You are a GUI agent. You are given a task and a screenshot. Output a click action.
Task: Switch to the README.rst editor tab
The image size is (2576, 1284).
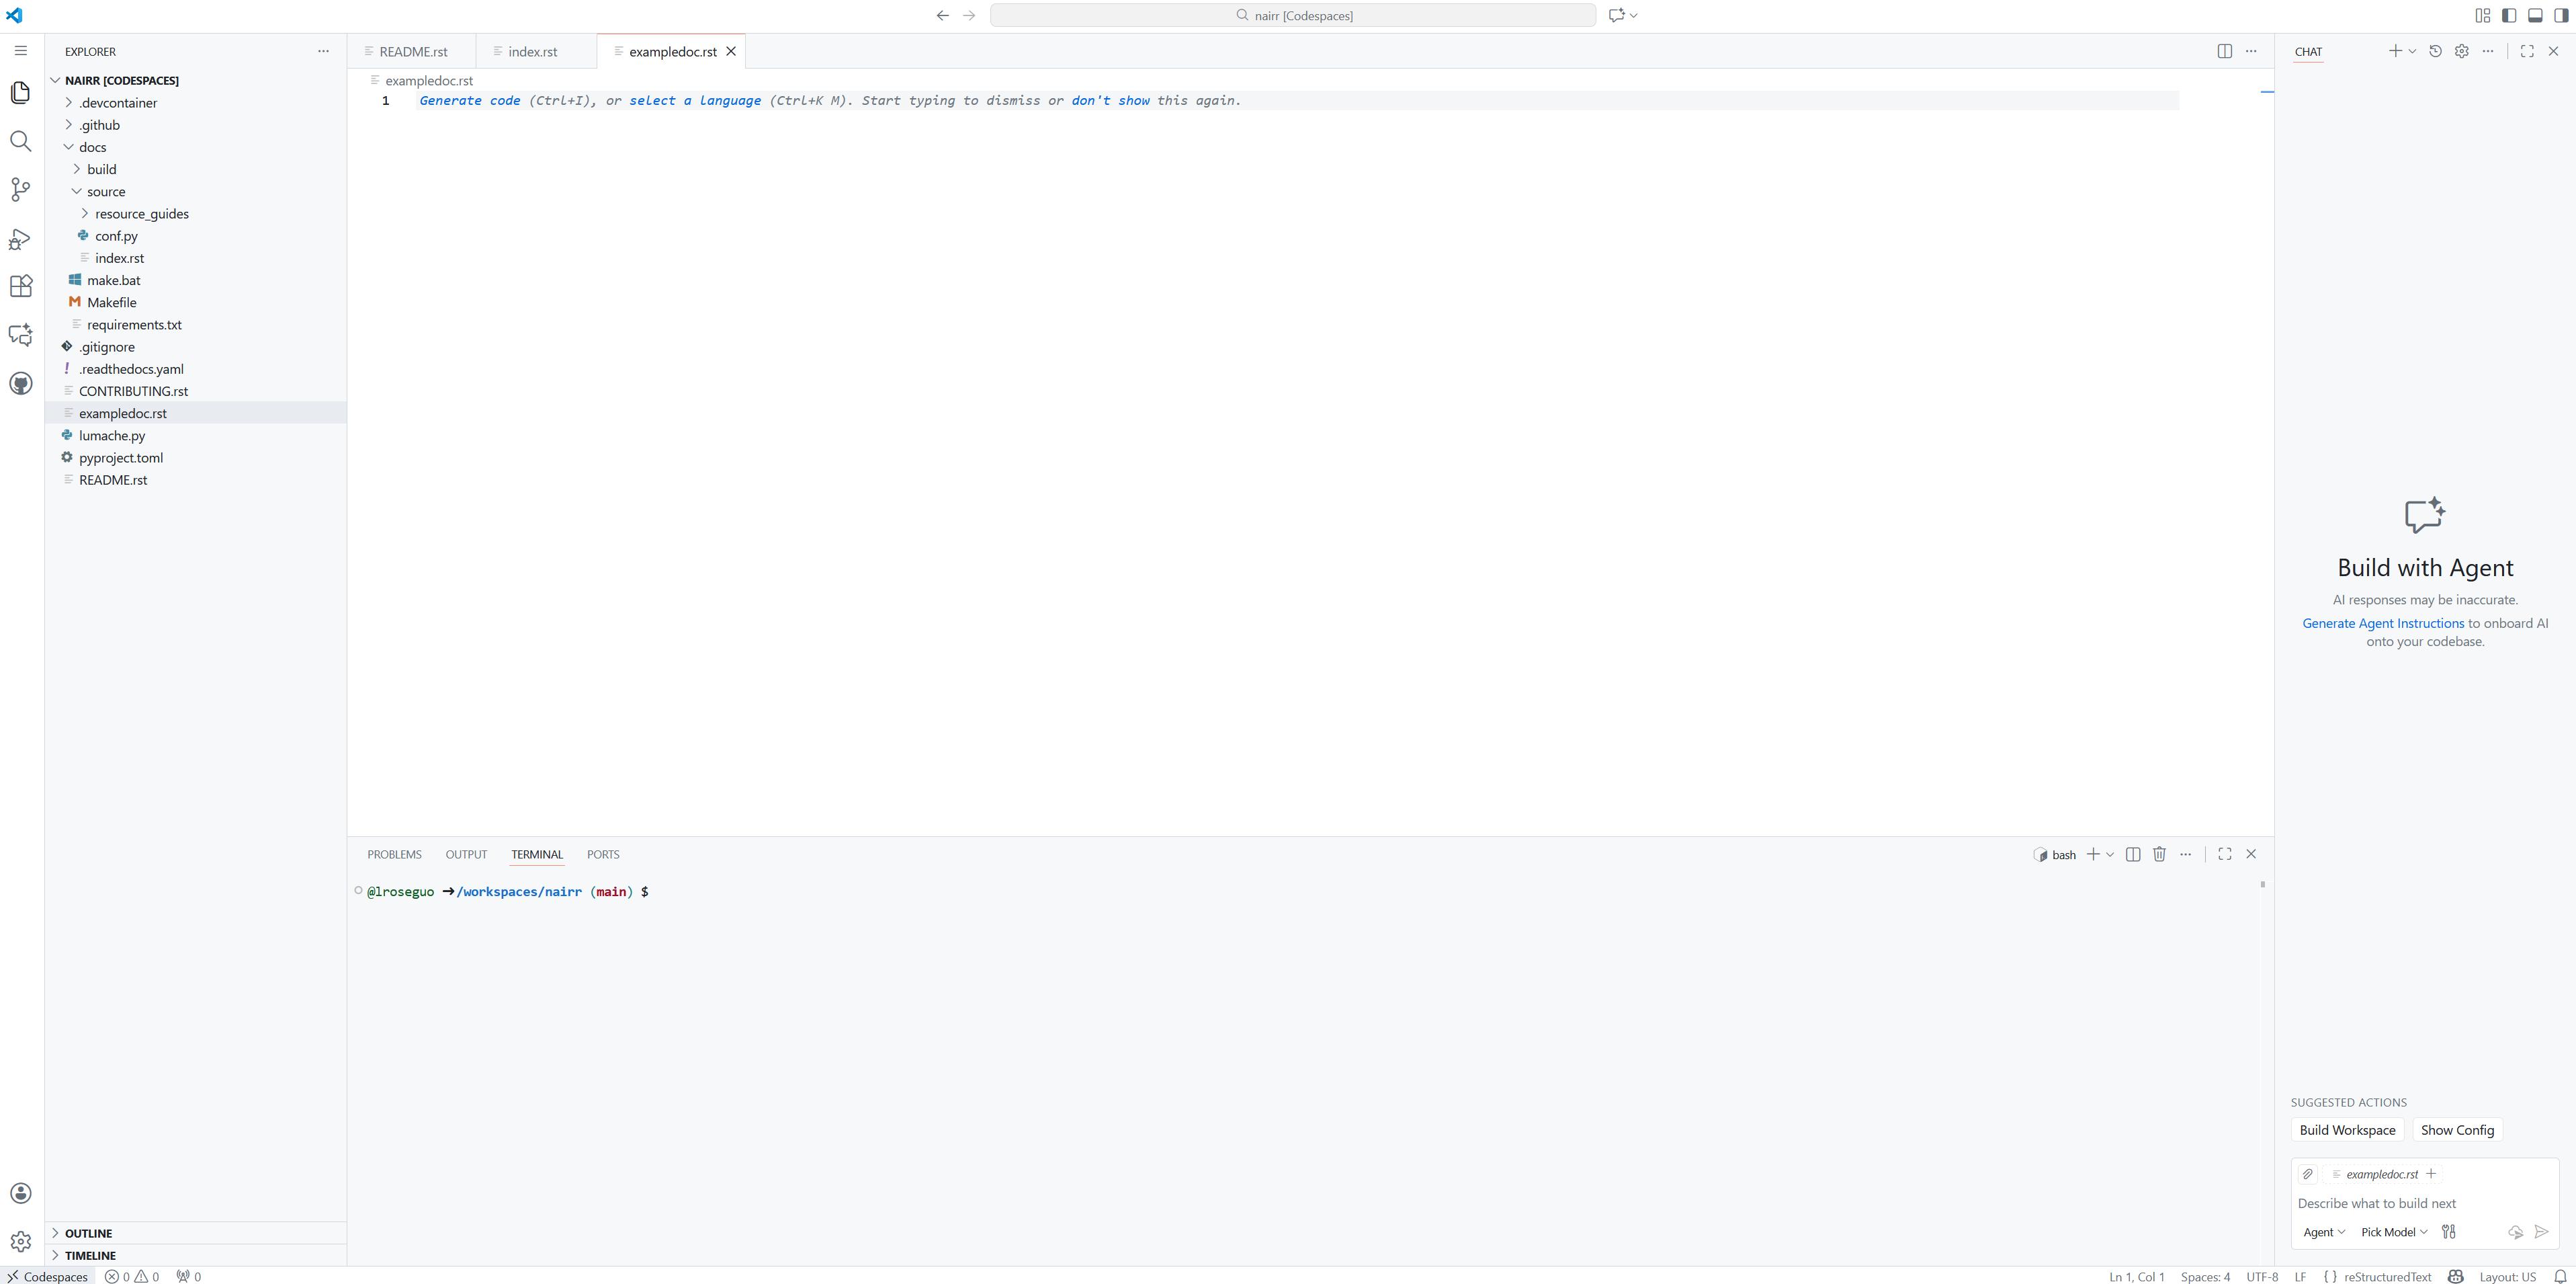click(x=413, y=51)
